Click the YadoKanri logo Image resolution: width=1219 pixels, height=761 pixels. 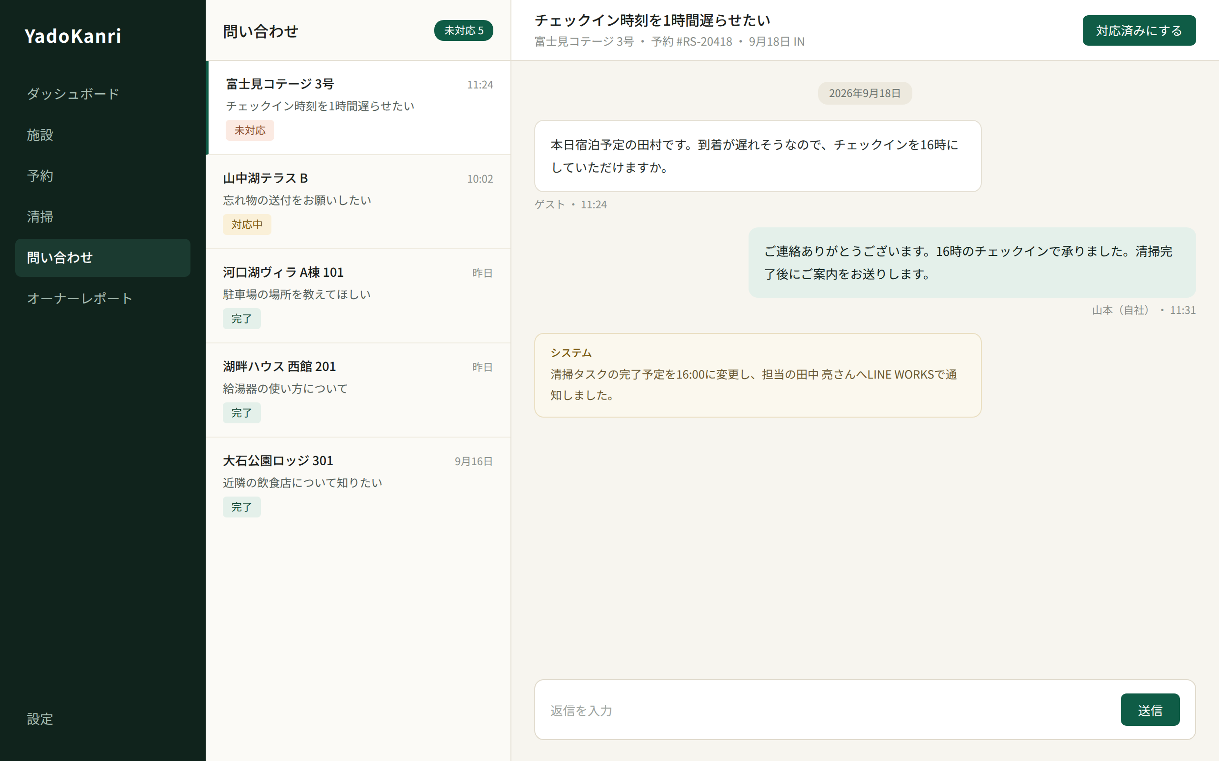click(x=73, y=36)
